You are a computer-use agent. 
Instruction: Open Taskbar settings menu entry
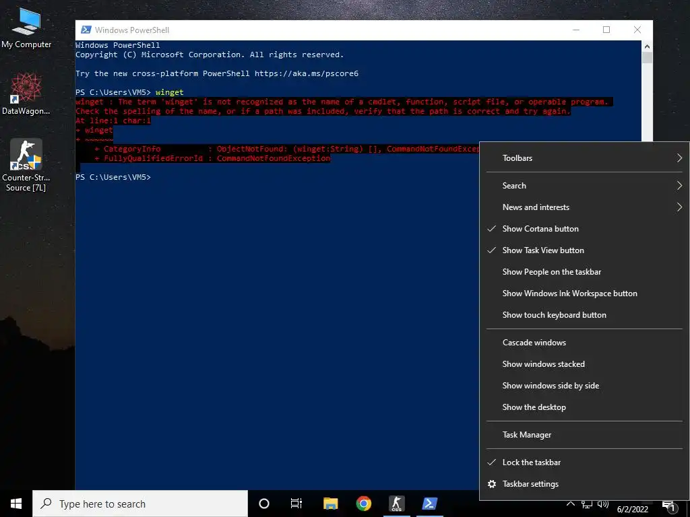pyautogui.click(x=584, y=484)
